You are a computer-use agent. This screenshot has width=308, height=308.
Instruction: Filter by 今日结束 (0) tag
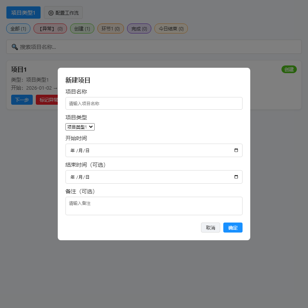171,28
